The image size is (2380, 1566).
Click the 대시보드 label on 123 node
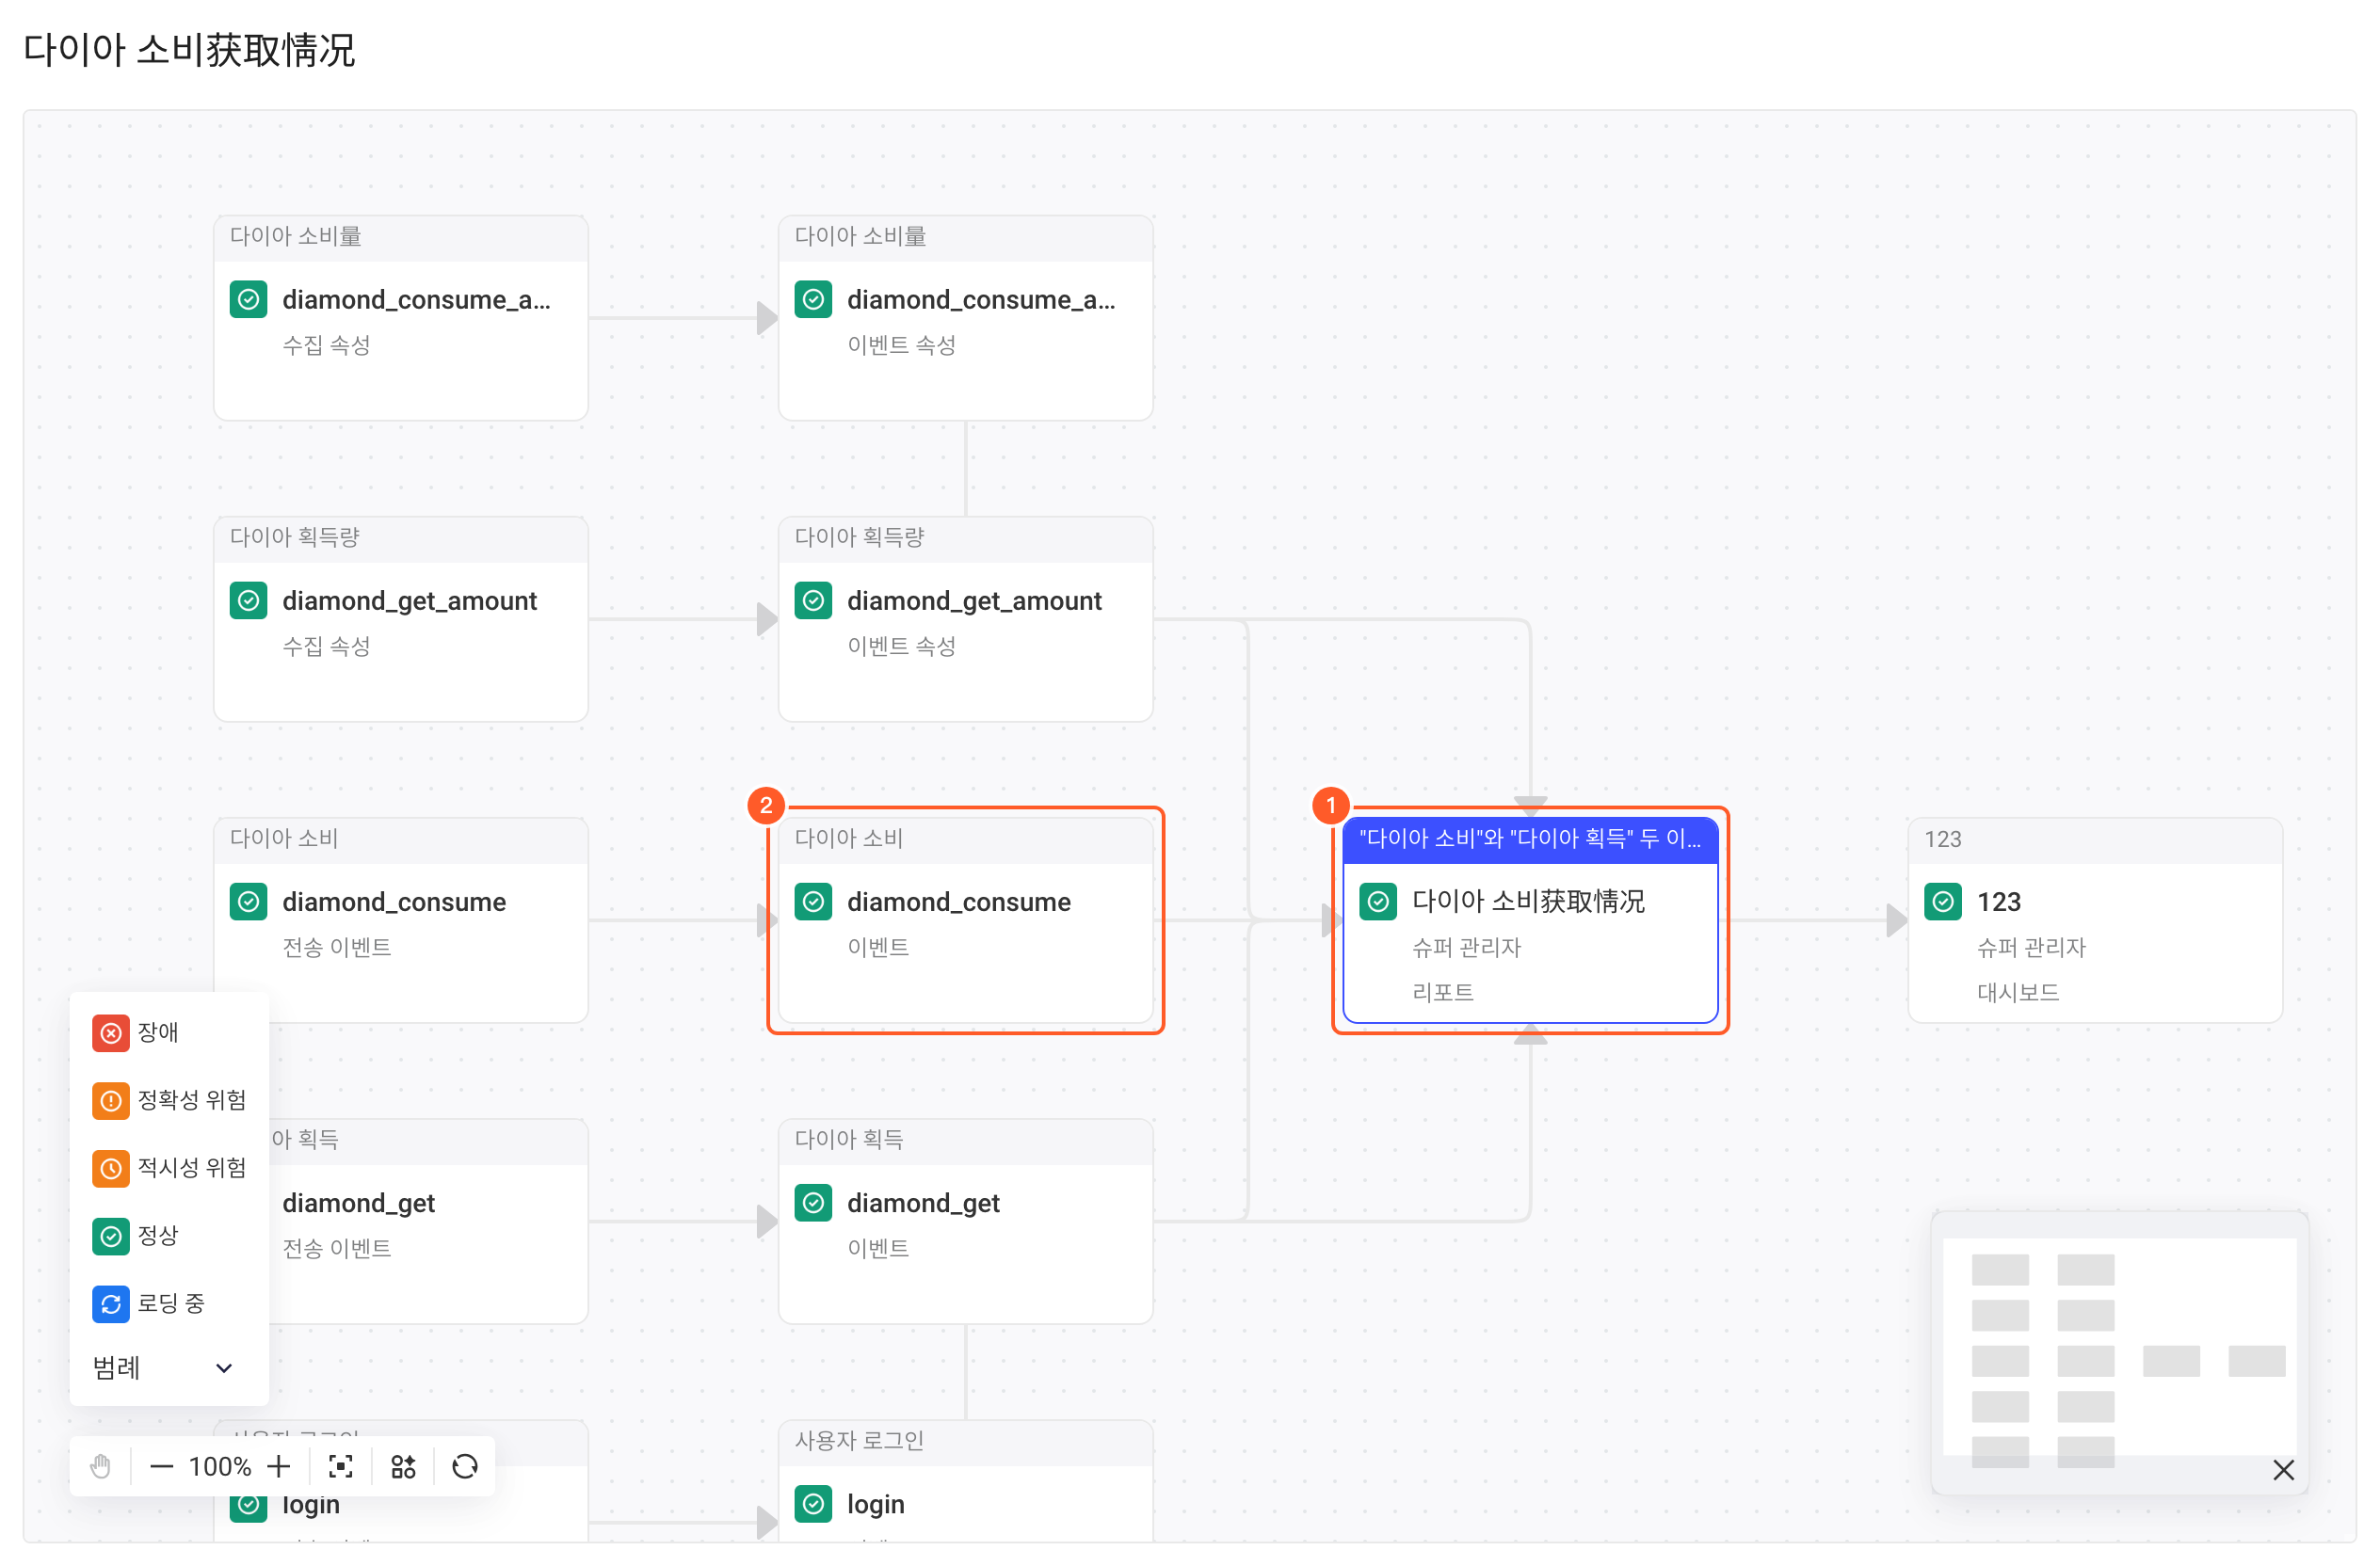pos(2018,992)
